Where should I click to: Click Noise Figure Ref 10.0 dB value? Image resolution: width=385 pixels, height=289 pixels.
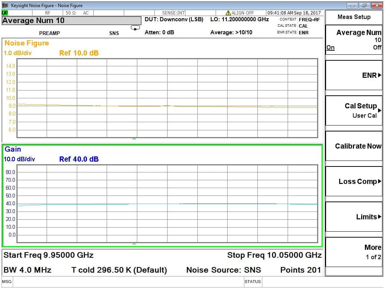point(79,53)
